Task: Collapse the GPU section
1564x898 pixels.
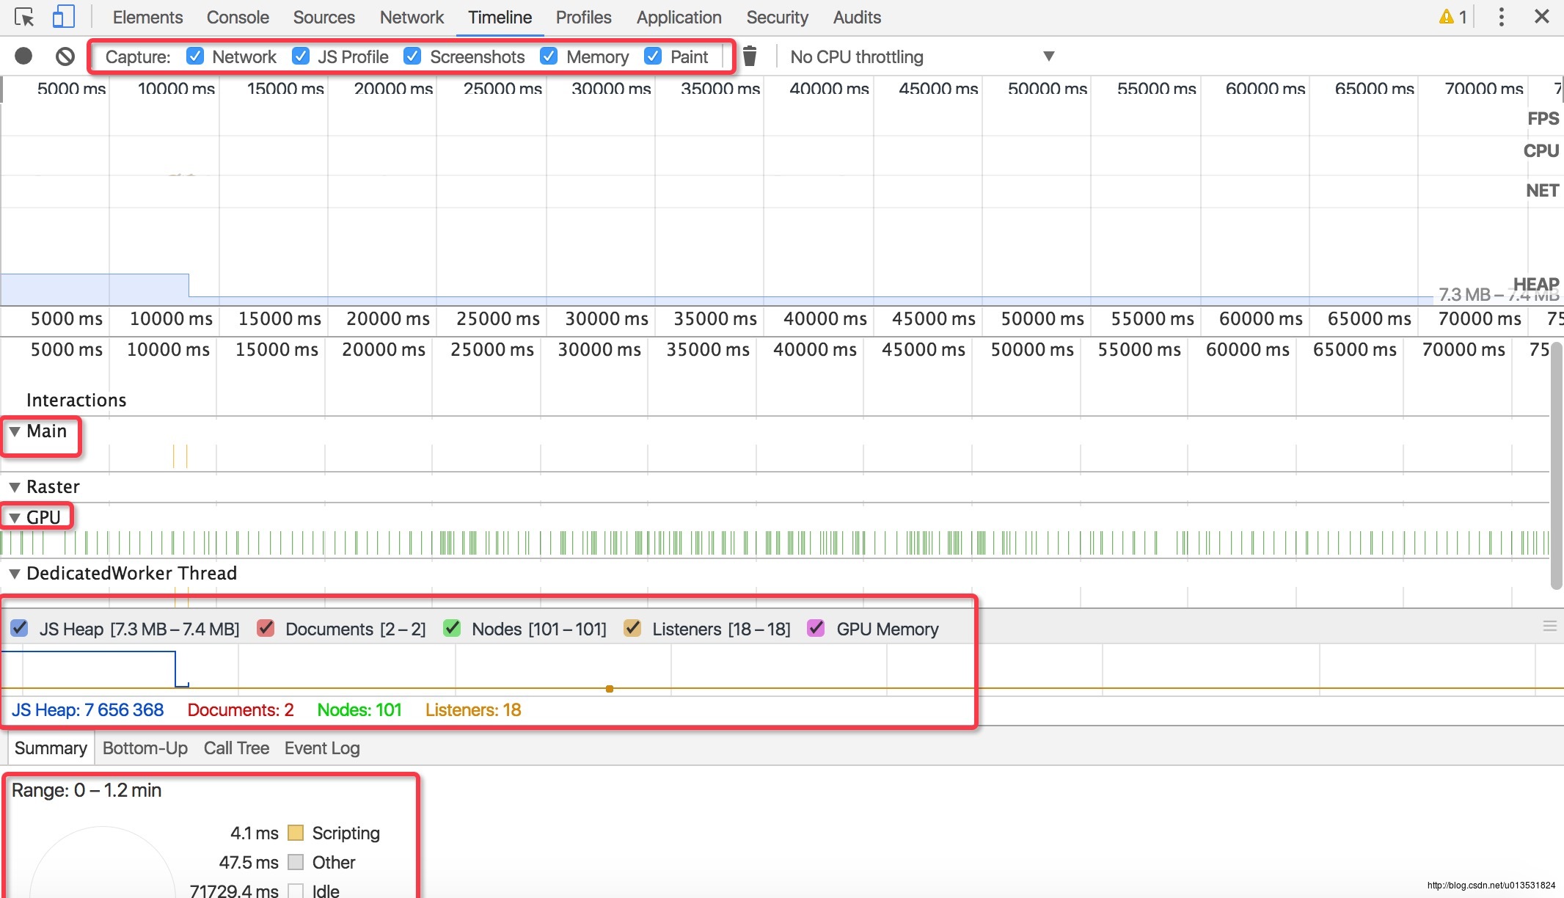Action: (14, 518)
